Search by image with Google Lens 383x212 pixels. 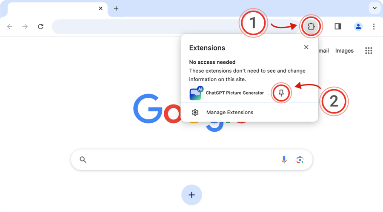click(300, 160)
